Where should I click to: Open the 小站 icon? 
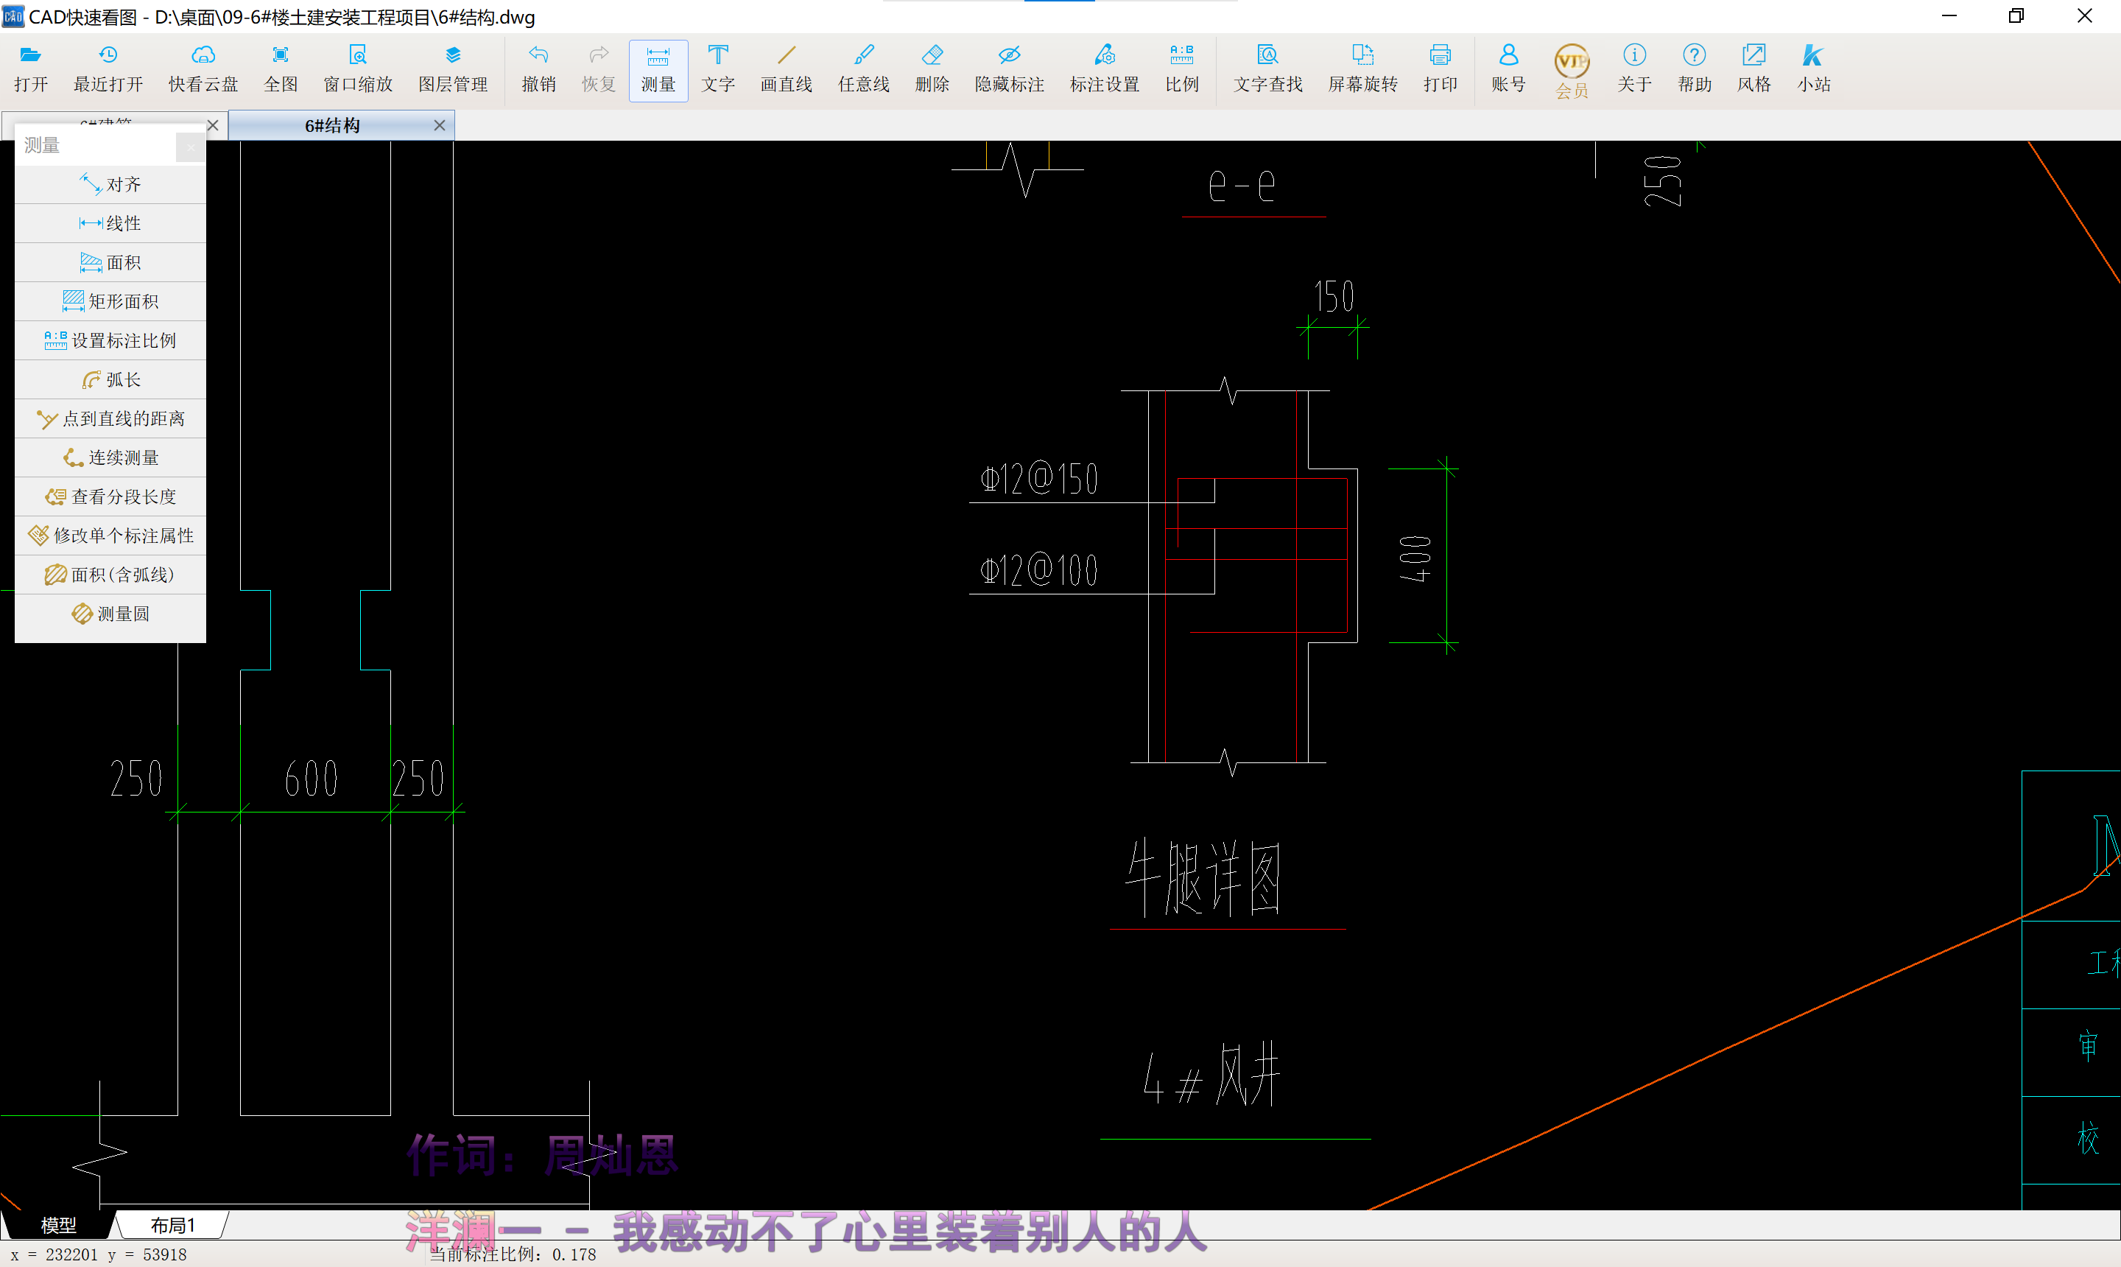tap(1814, 69)
